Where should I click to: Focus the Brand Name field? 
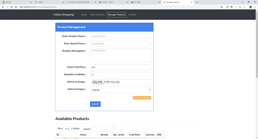pos(120,44)
